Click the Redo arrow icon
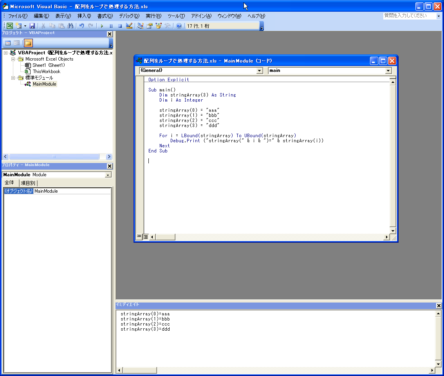The height and width of the screenshot is (376, 444). click(x=90, y=26)
